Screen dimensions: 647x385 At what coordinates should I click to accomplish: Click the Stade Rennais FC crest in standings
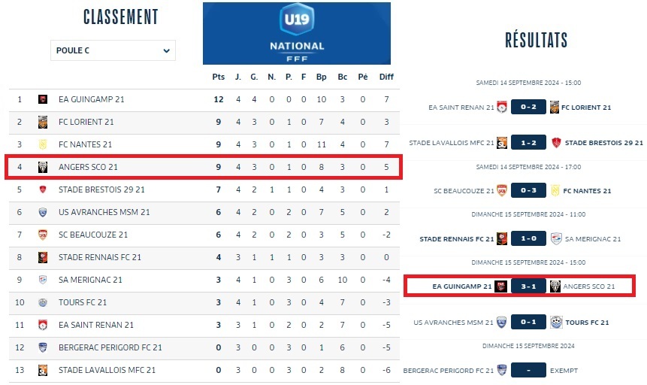[x=43, y=257]
